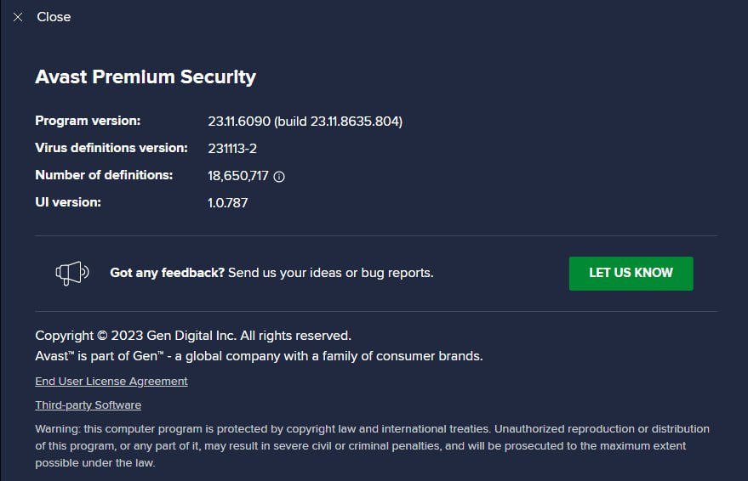Screen dimensions: 748x481
Task: Click the Avast Premium Security heading
Action: click(146, 77)
